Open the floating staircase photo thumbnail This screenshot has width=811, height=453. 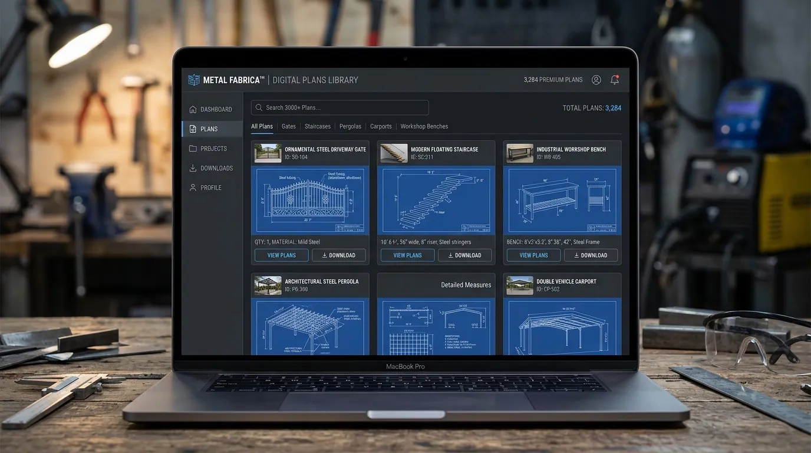click(394, 153)
